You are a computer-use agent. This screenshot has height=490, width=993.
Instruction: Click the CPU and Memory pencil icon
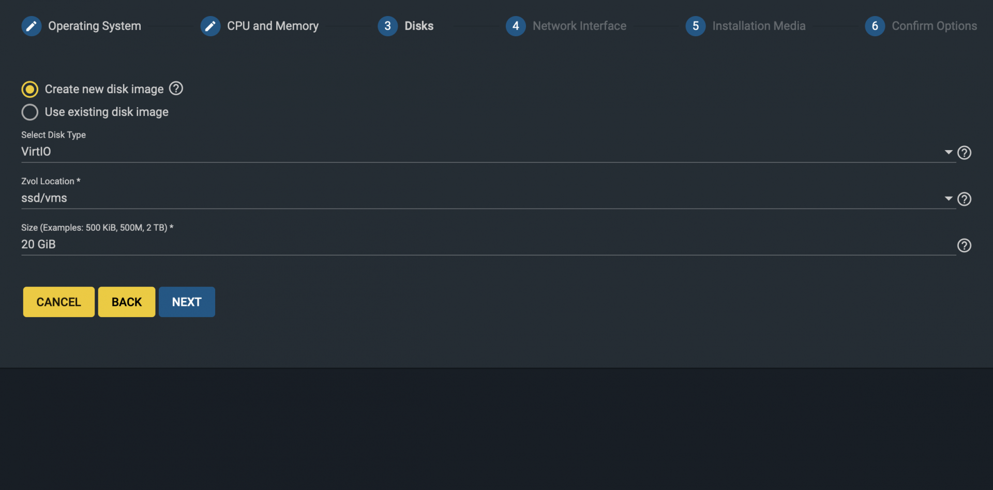[x=210, y=26]
